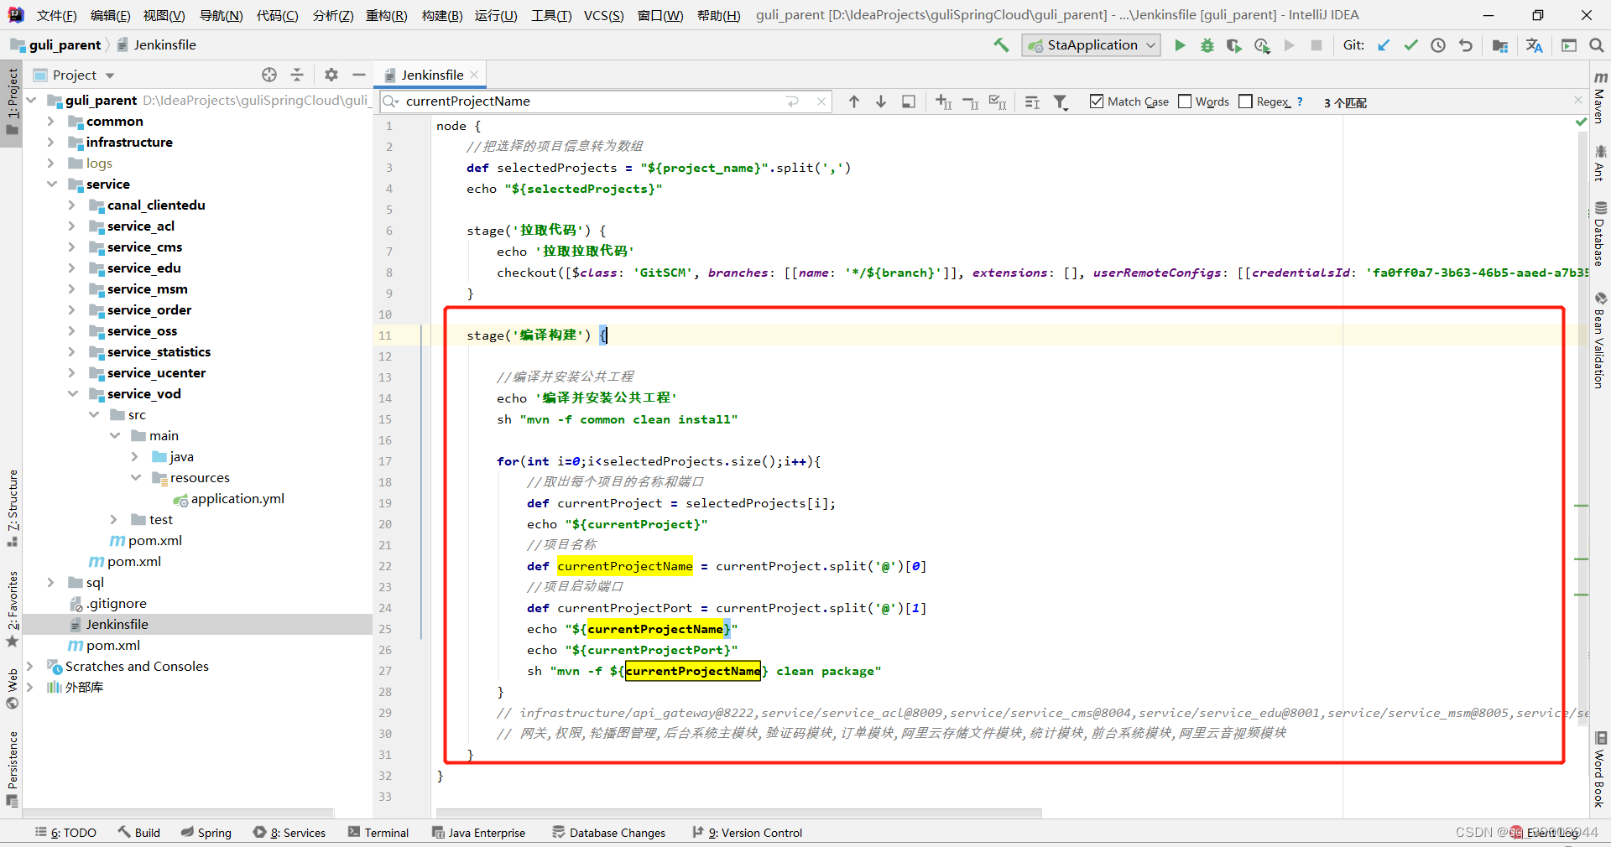
Task: Open the Terminal tool tab
Action: click(378, 833)
